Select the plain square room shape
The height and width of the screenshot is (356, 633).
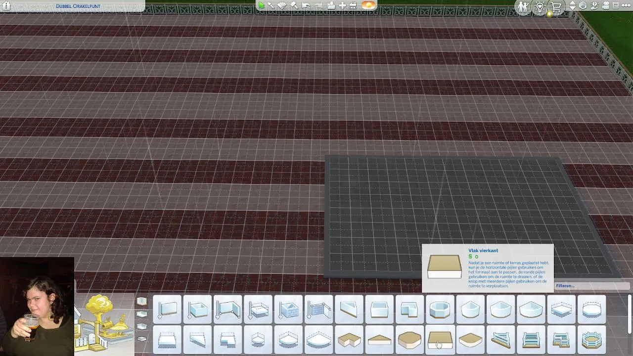pyautogui.click(x=379, y=310)
